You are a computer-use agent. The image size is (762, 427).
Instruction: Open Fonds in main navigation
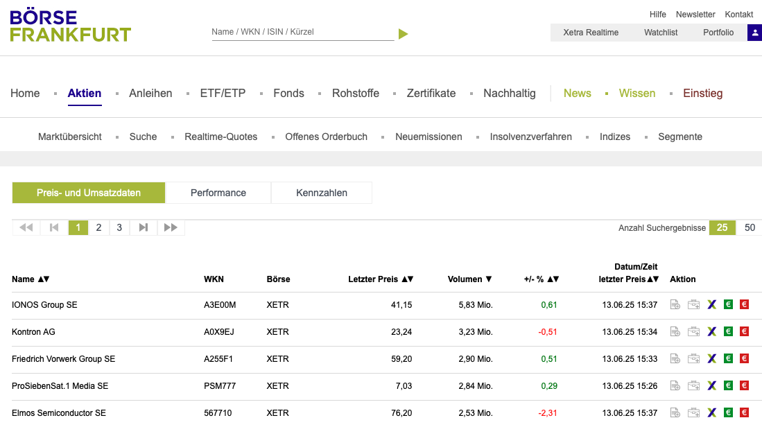click(x=288, y=94)
